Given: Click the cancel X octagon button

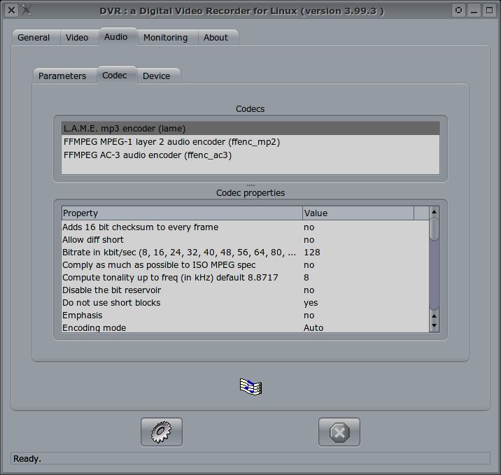Looking at the screenshot, I should [x=339, y=432].
